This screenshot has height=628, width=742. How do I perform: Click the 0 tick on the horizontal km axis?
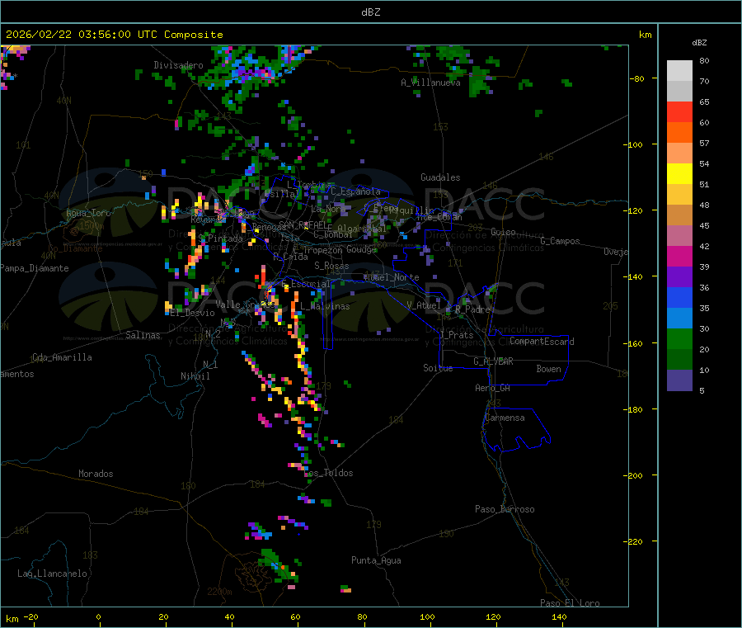(98, 616)
